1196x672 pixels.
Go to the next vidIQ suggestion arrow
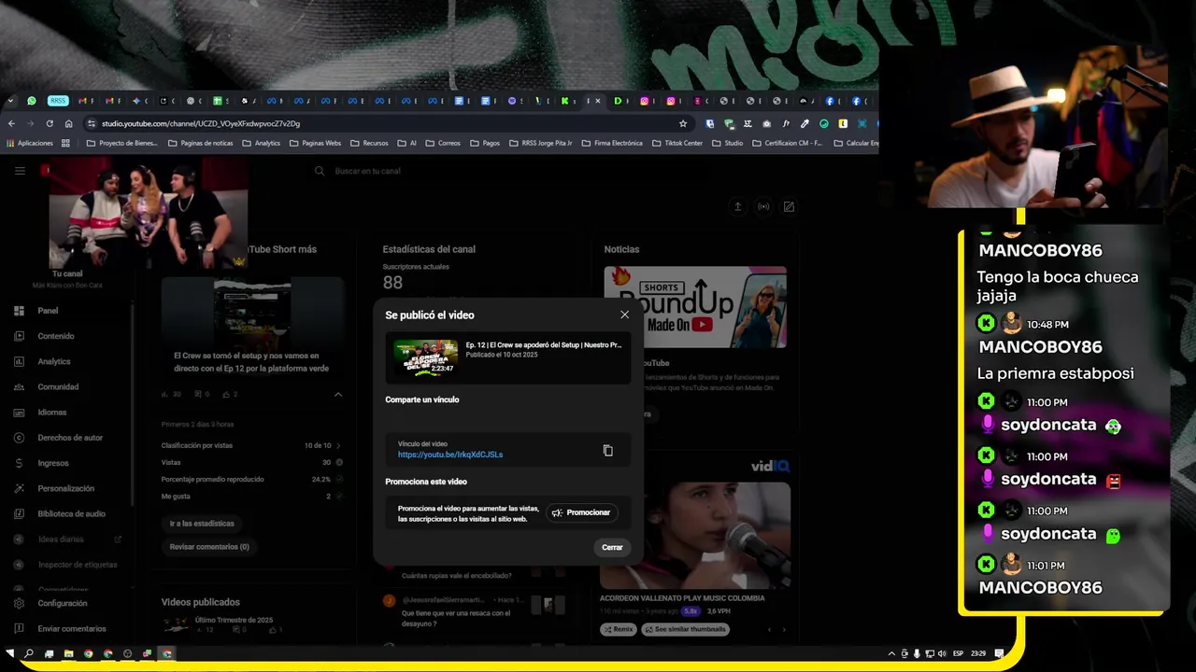coord(782,629)
